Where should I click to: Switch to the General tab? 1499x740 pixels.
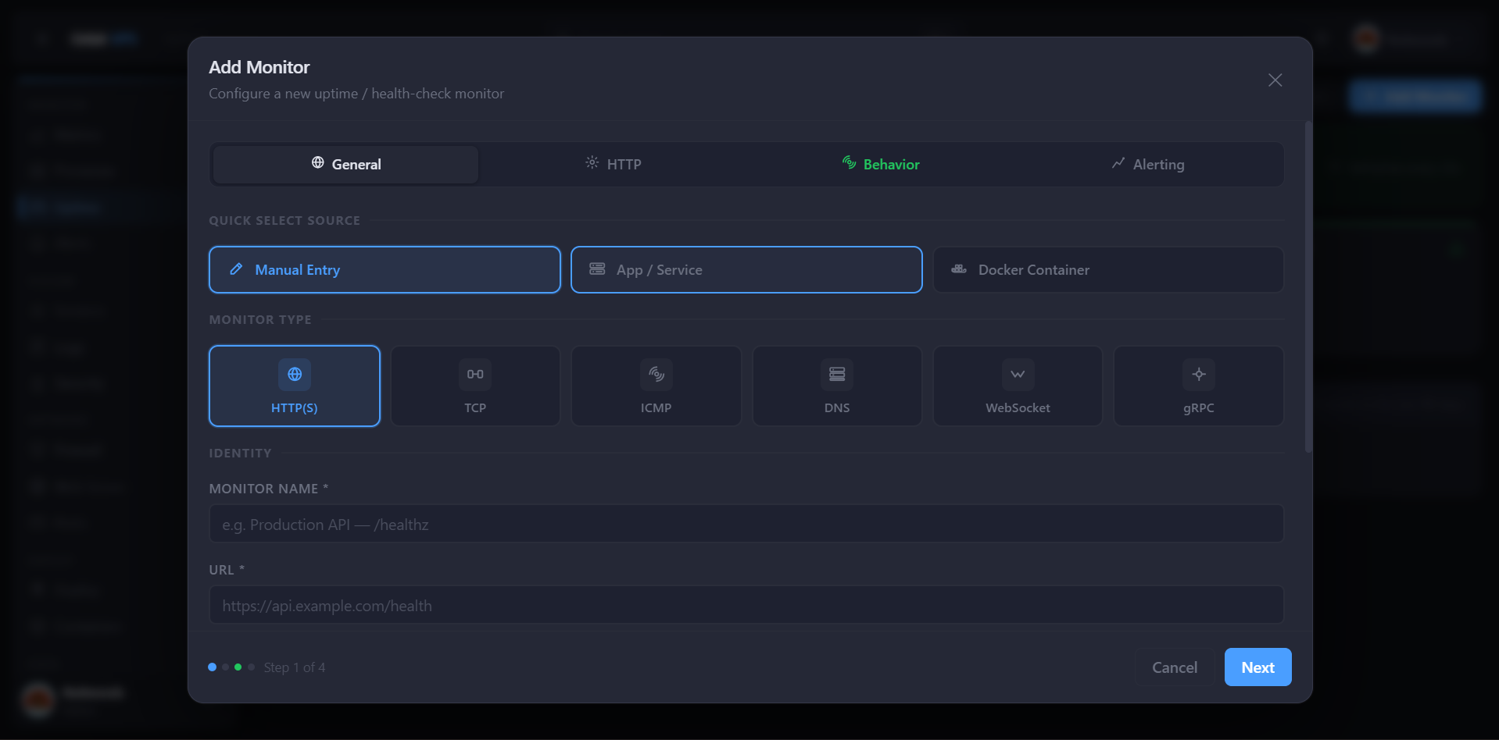tap(345, 164)
